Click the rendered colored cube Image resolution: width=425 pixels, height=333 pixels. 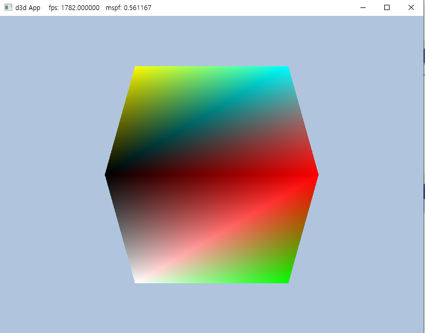click(212, 175)
